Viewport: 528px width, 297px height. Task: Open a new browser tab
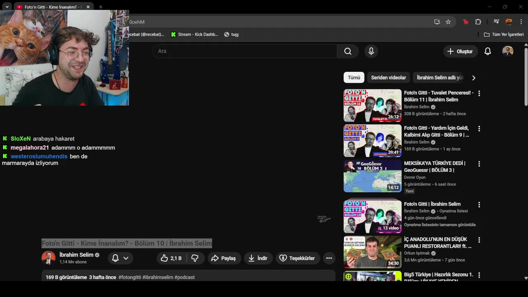(101, 7)
